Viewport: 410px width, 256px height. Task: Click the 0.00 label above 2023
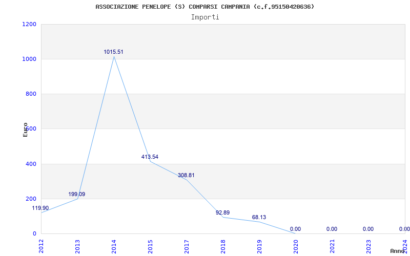368,229
